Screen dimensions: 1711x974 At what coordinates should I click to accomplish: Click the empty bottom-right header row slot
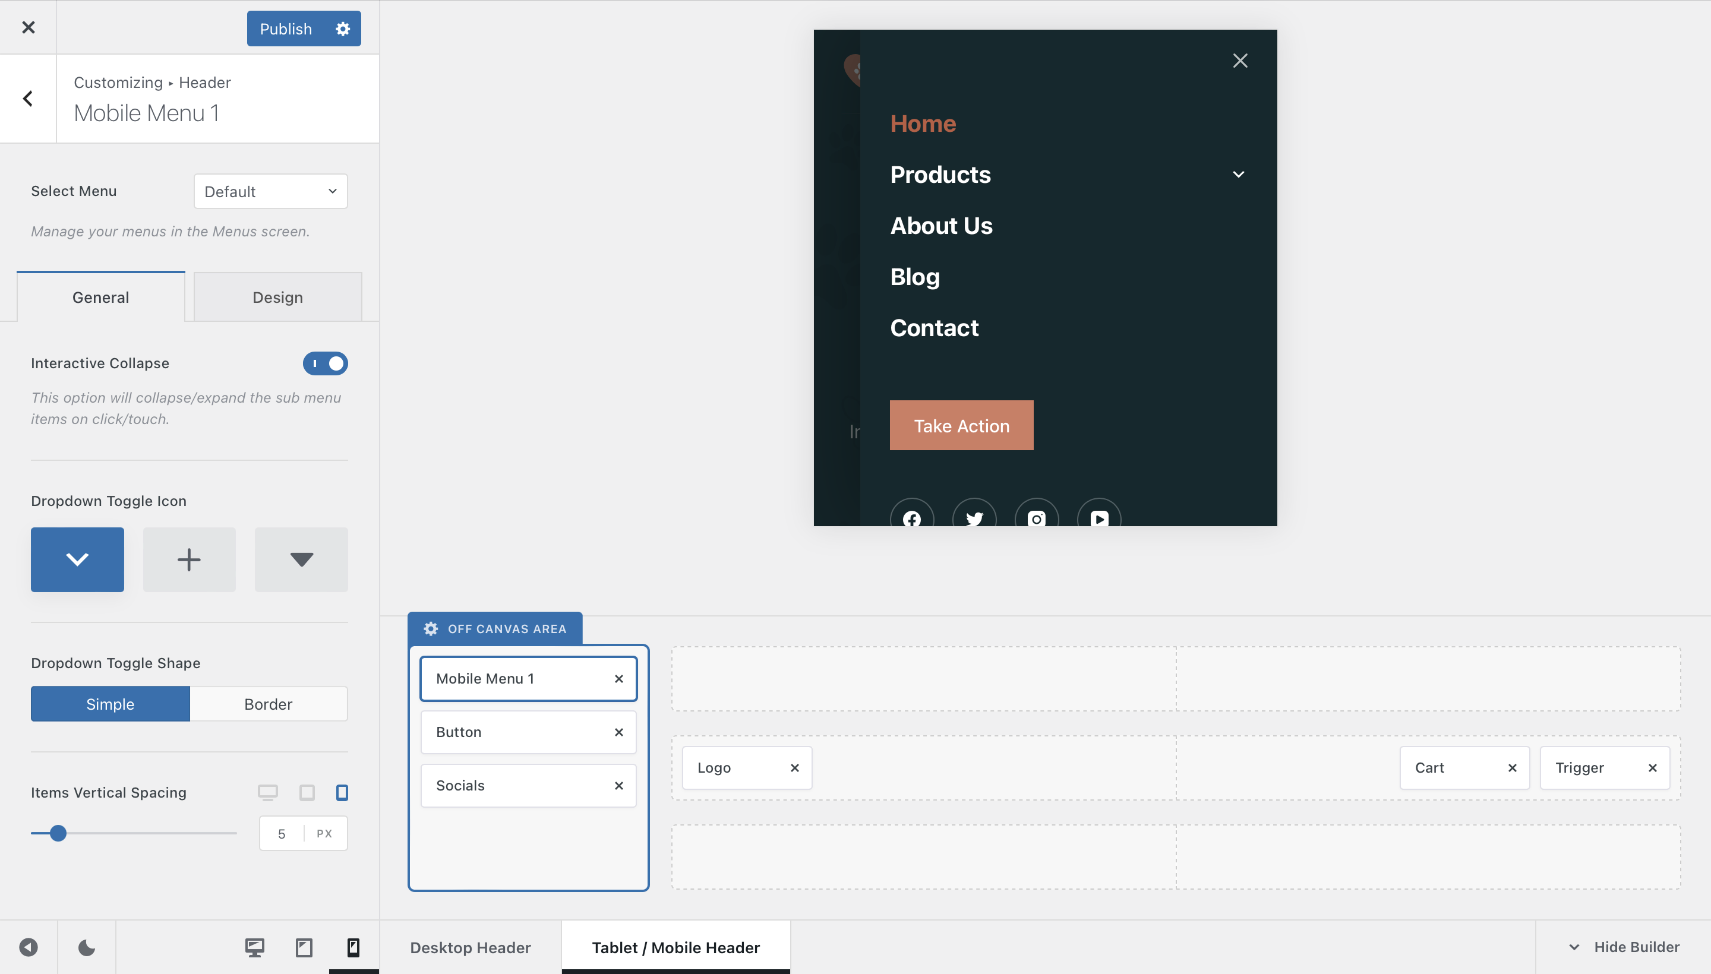coord(1429,857)
